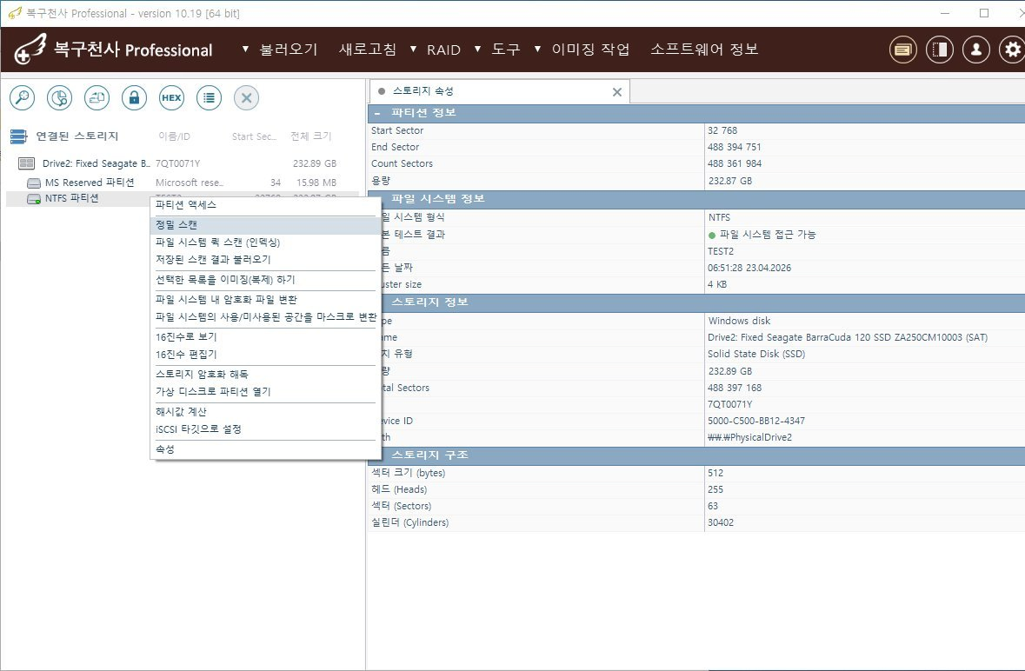Choose 파티션 액세스 in context menu

pos(265,205)
